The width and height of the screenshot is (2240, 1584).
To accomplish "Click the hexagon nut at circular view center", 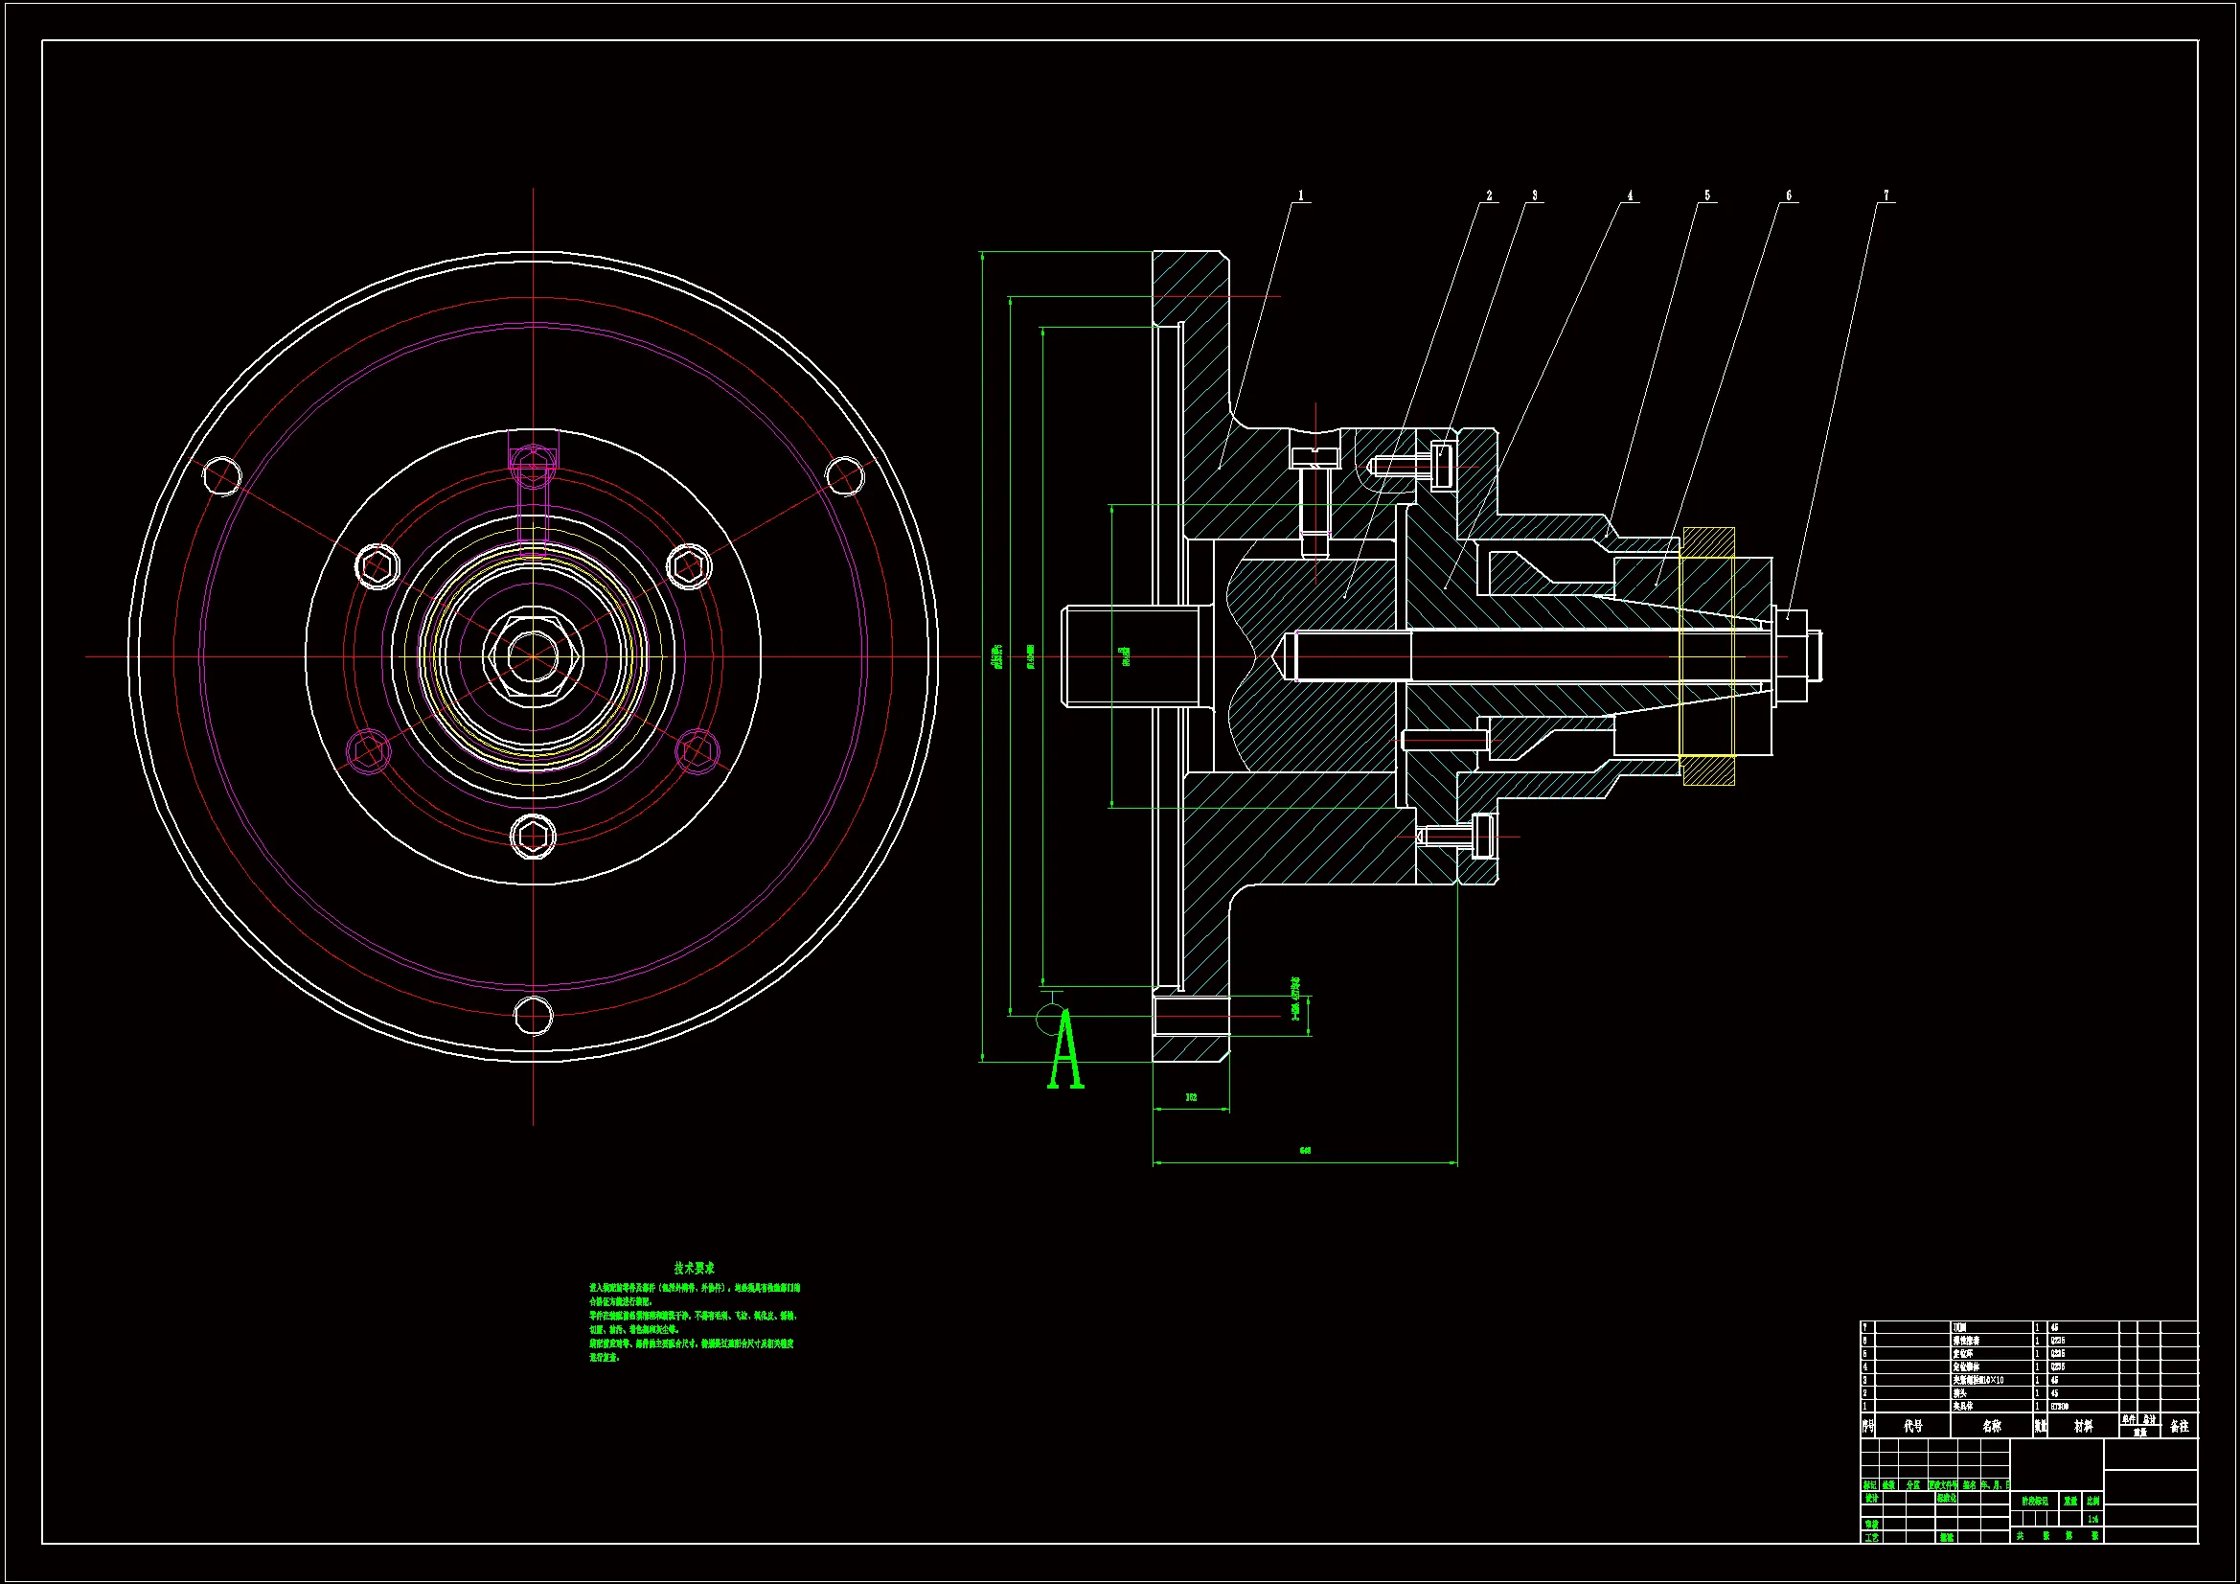I will coord(533,655).
